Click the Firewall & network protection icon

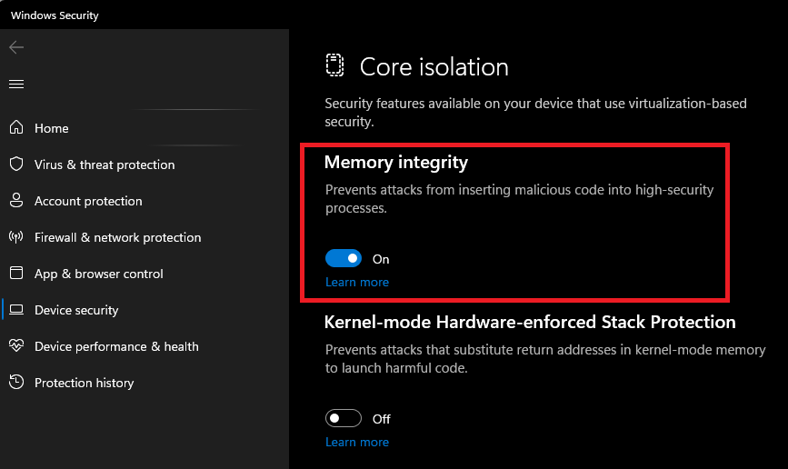(16, 237)
